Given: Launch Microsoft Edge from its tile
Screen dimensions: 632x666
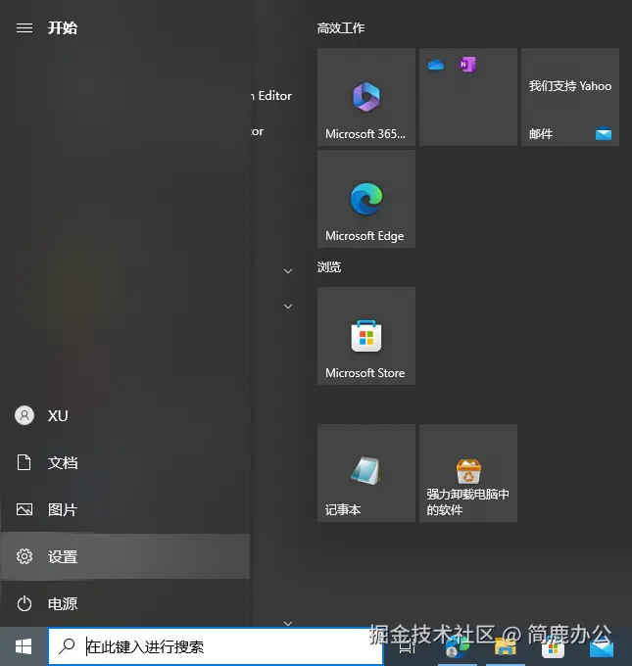Looking at the screenshot, I should (365, 199).
